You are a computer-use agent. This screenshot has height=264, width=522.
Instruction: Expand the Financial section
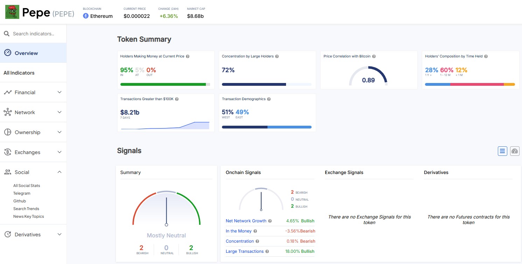[x=60, y=92]
